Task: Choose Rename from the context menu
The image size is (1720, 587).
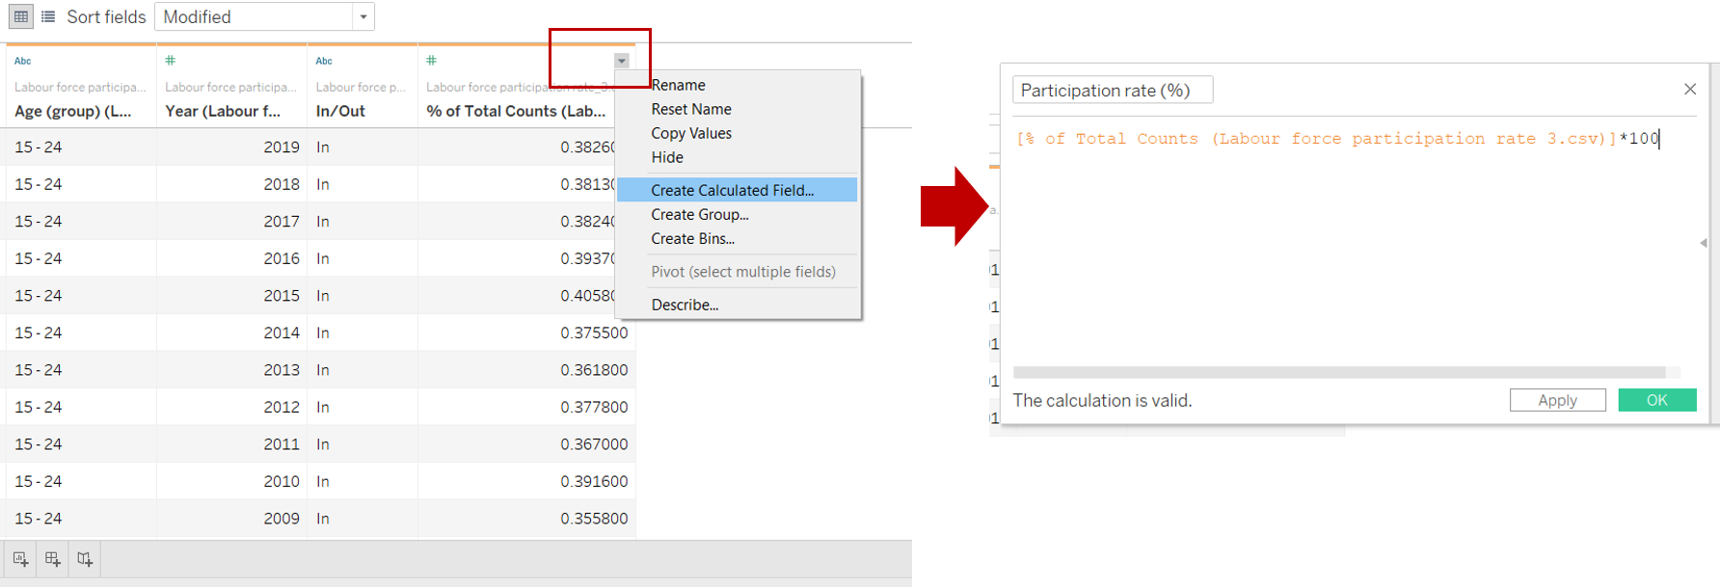Action: (678, 85)
